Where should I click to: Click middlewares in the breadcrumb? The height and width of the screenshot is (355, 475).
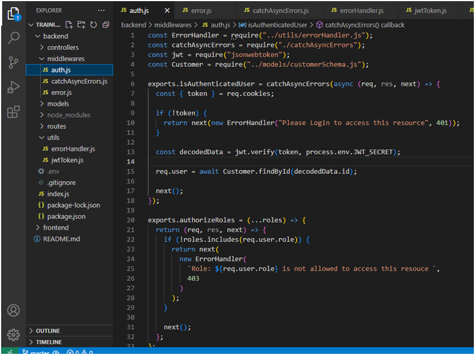(x=173, y=25)
